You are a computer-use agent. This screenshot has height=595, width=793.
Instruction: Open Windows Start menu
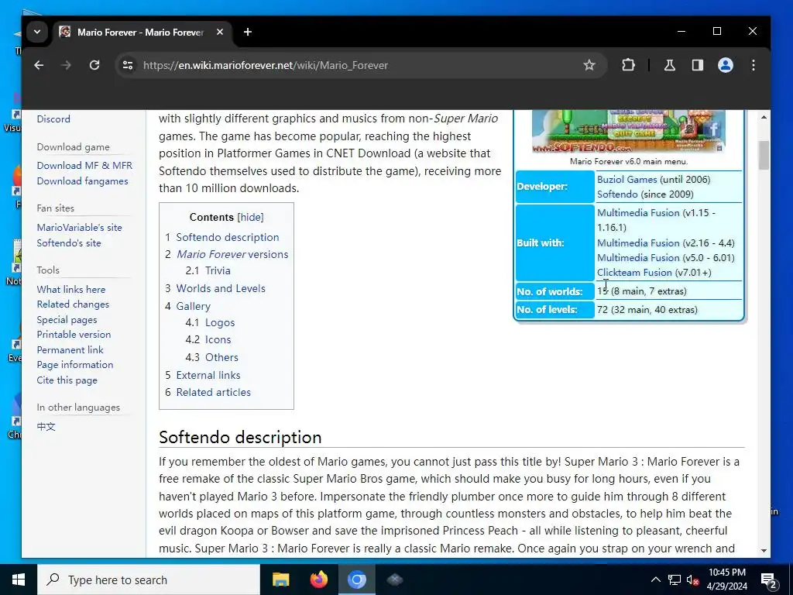pyautogui.click(x=19, y=580)
